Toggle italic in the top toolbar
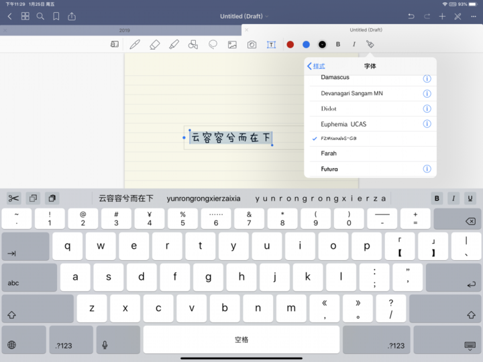Image resolution: width=483 pixels, height=362 pixels. 354,44
